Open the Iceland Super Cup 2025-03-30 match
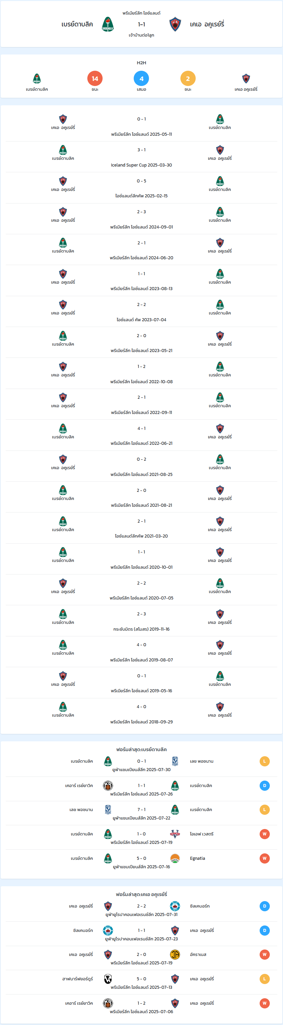Screen dimensions: 283x1025 pyautogui.click(x=141, y=157)
